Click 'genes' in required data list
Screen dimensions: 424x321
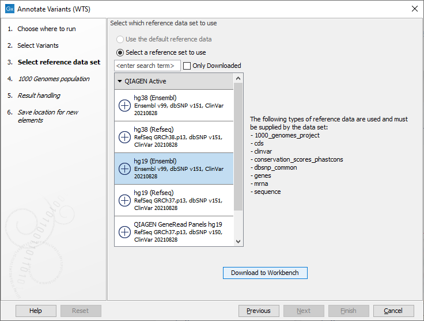click(x=262, y=176)
